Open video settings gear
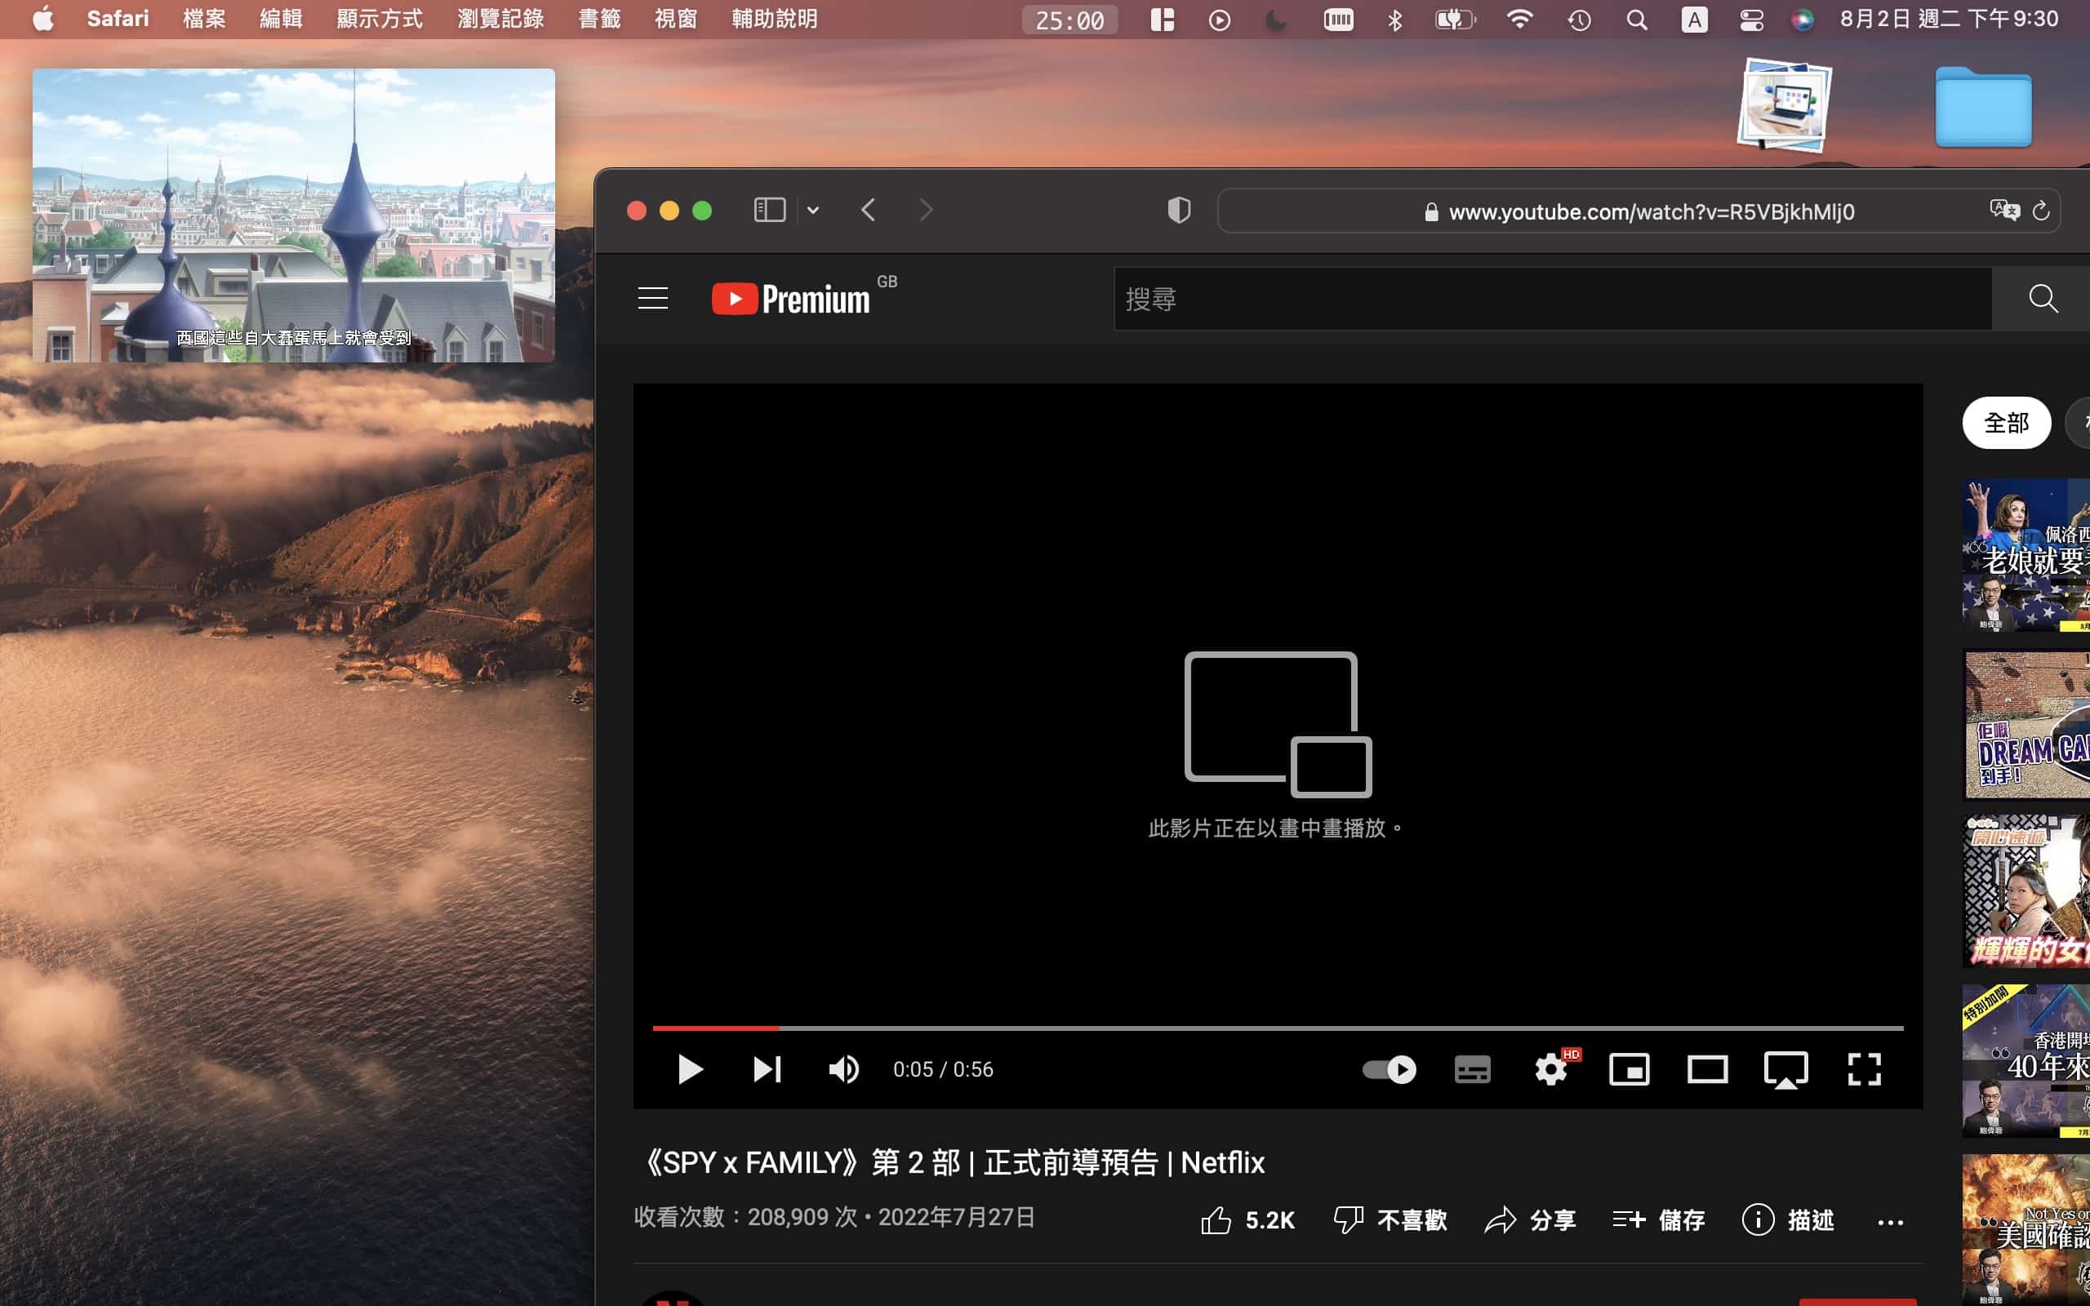 pos(1551,1069)
